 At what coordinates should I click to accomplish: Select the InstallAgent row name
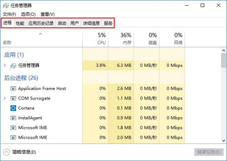[x=30, y=118]
